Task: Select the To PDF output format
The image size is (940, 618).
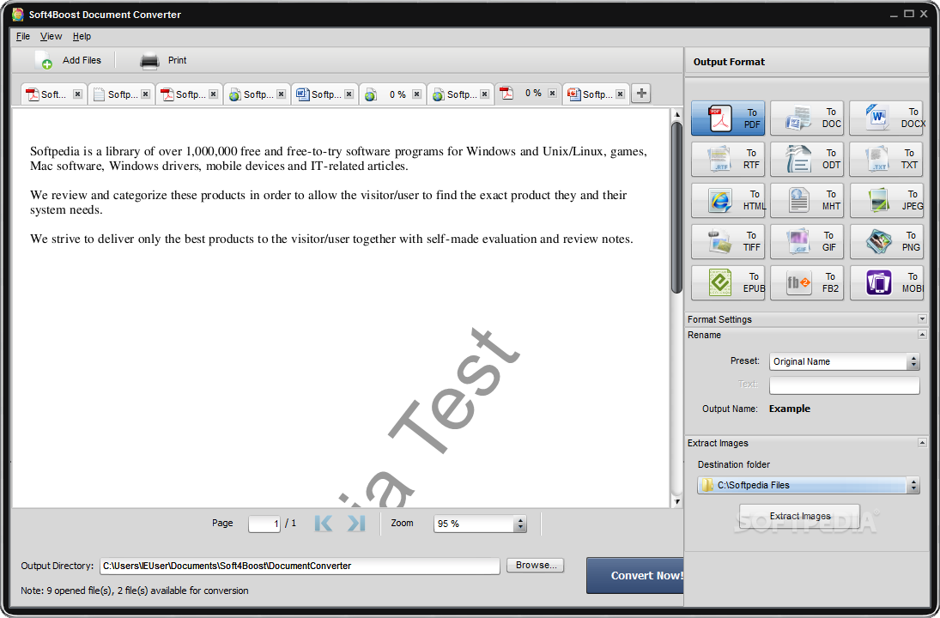Action: (x=728, y=118)
